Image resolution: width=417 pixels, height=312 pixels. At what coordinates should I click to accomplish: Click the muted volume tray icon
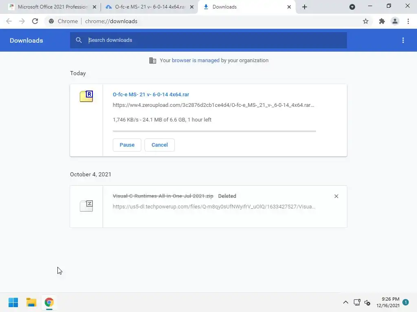(367, 302)
